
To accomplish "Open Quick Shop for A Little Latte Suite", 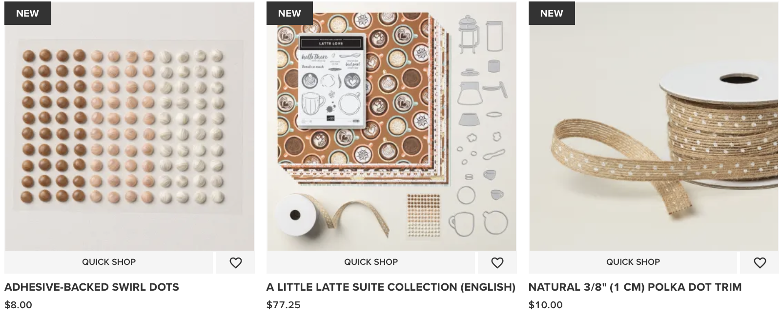I will coord(370,262).
